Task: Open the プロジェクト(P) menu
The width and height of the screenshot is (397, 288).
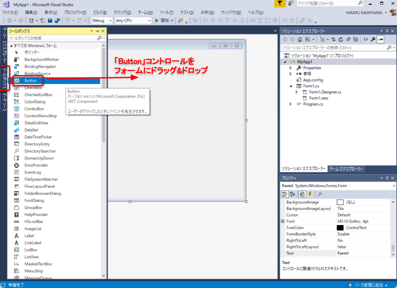Action: click(x=75, y=13)
